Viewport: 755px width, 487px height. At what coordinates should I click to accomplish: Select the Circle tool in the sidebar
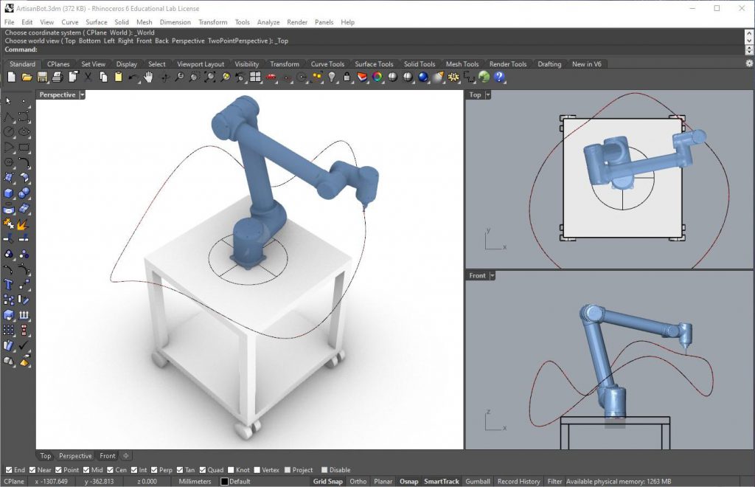pyautogui.click(x=8, y=131)
